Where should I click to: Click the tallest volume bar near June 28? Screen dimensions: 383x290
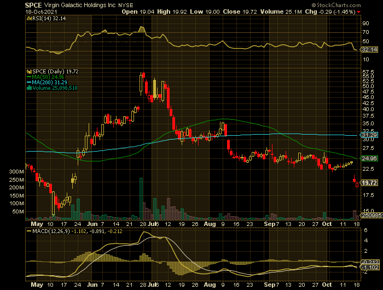pyautogui.click(x=141, y=199)
